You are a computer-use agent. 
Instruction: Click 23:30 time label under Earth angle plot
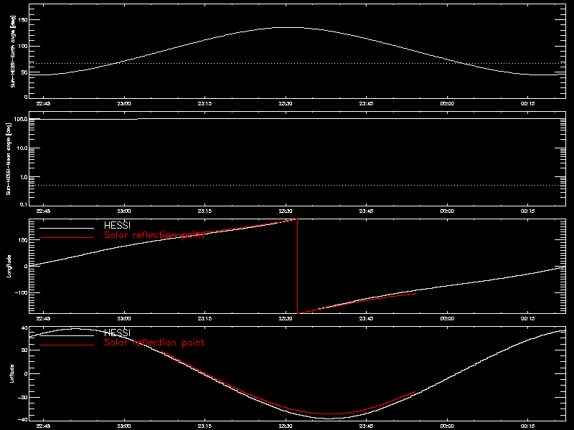[x=286, y=103]
